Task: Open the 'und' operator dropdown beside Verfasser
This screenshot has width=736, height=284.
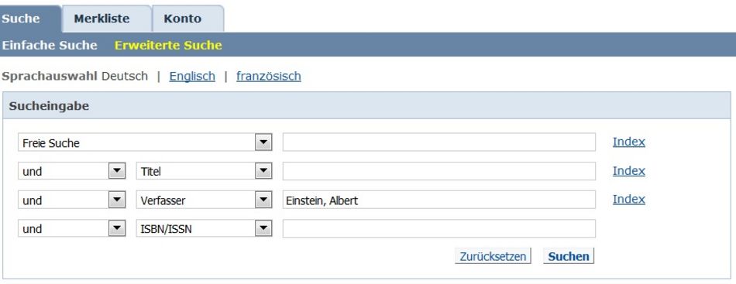Action: click(117, 200)
